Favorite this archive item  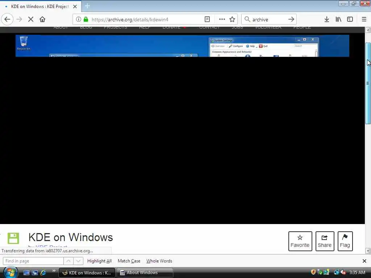[x=300, y=241]
